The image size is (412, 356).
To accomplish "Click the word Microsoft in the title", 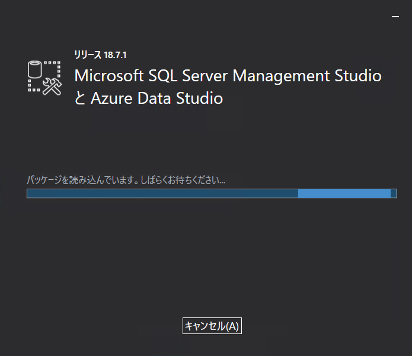I will pyautogui.click(x=109, y=76).
